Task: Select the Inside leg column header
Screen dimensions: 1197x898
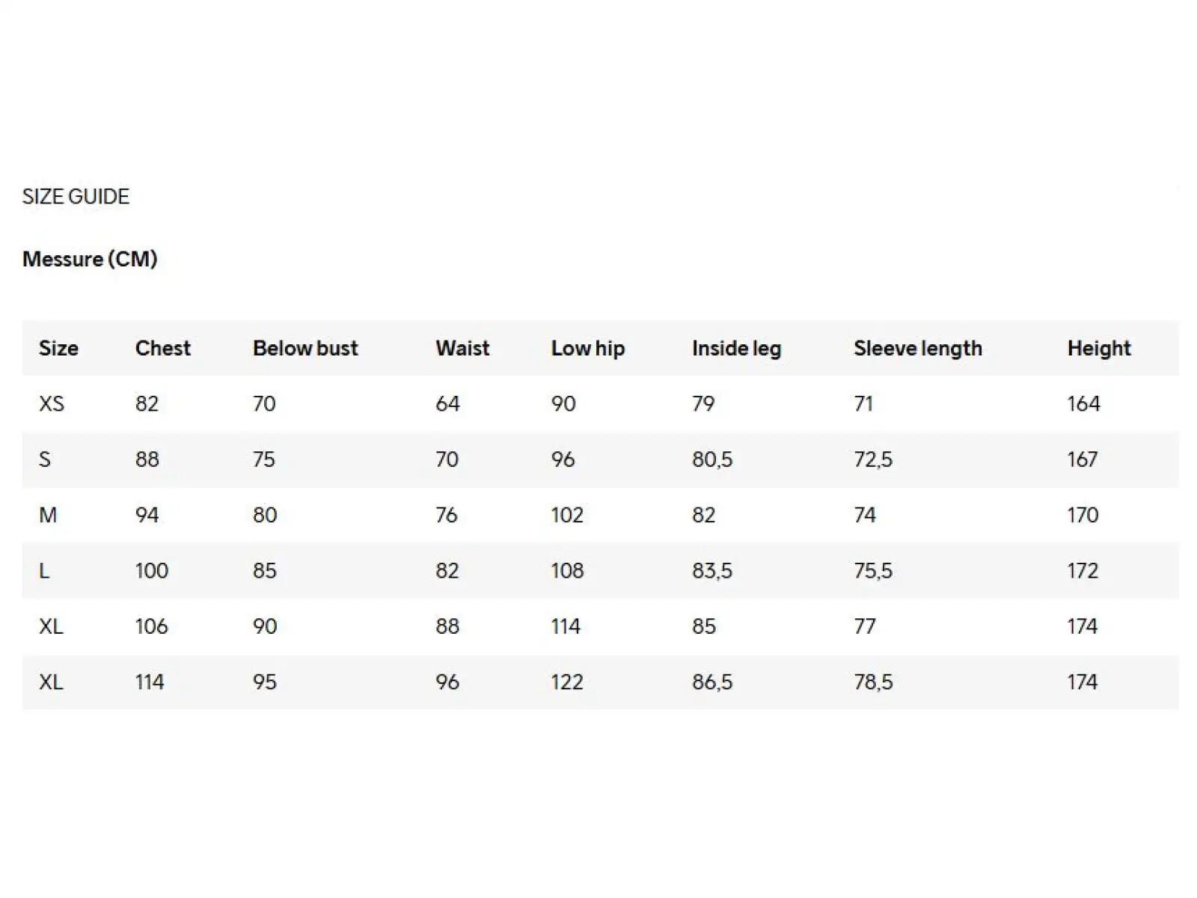Action: (x=736, y=349)
